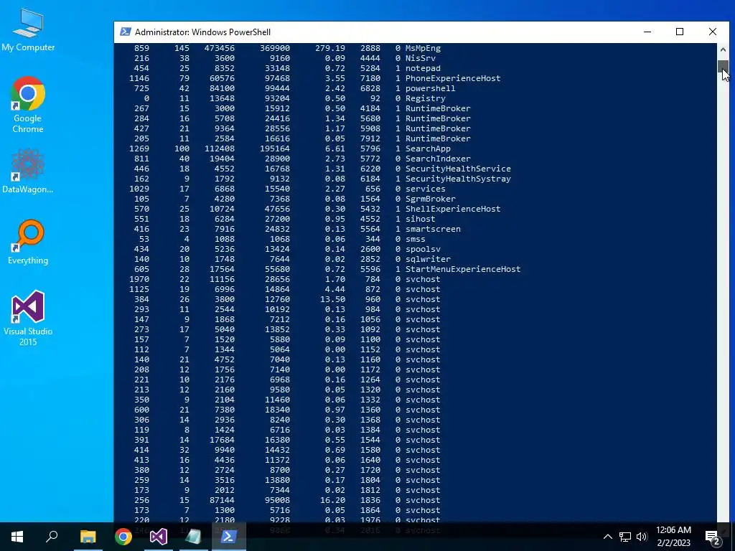
Task: Click the RuntimeBroker row with ID 7912
Action: coord(300,138)
